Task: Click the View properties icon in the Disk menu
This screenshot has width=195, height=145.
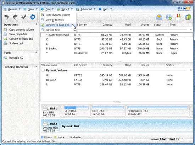Action: coord(43,20)
